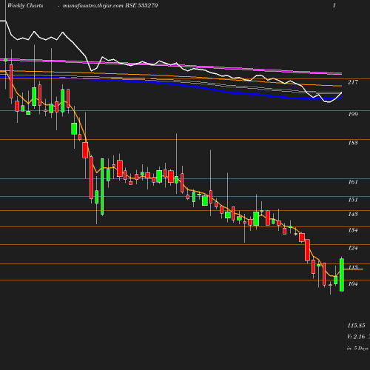370x370 pixels.
Task: Select the 151 price axis label
Action: [x=353, y=200]
